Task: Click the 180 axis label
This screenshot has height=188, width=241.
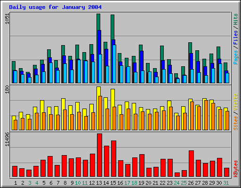Action: click(x=7, y=89)
